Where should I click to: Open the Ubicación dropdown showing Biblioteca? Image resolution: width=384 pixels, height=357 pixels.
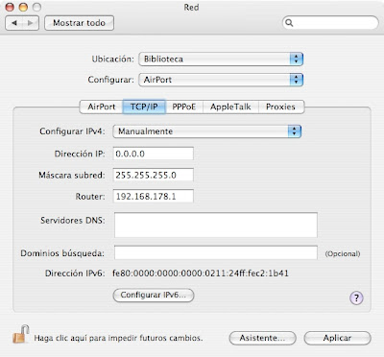pyautogui.click(x=221, y=59)
